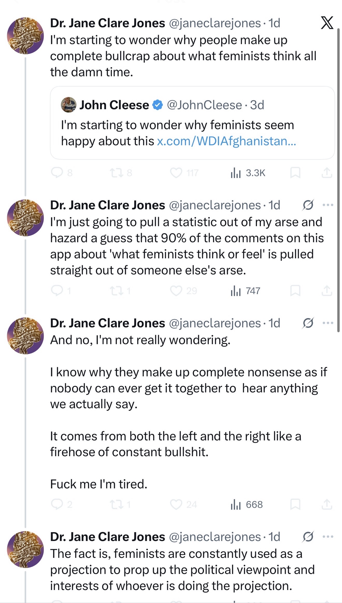342x603 pixels.
Task: Open @JohnCleese profile handle
Action: (x=204, y=105)
